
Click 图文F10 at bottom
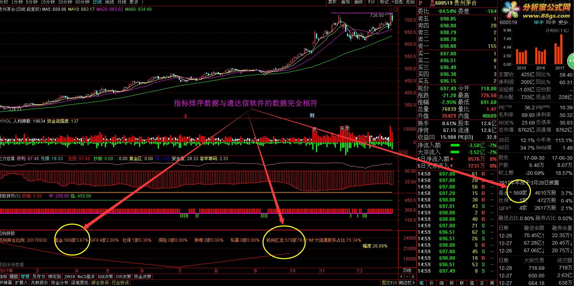[389, 283]
